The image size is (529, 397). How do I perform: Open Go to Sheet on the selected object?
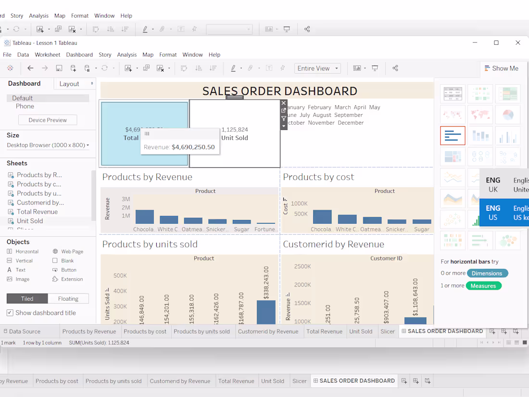point(283,110)
